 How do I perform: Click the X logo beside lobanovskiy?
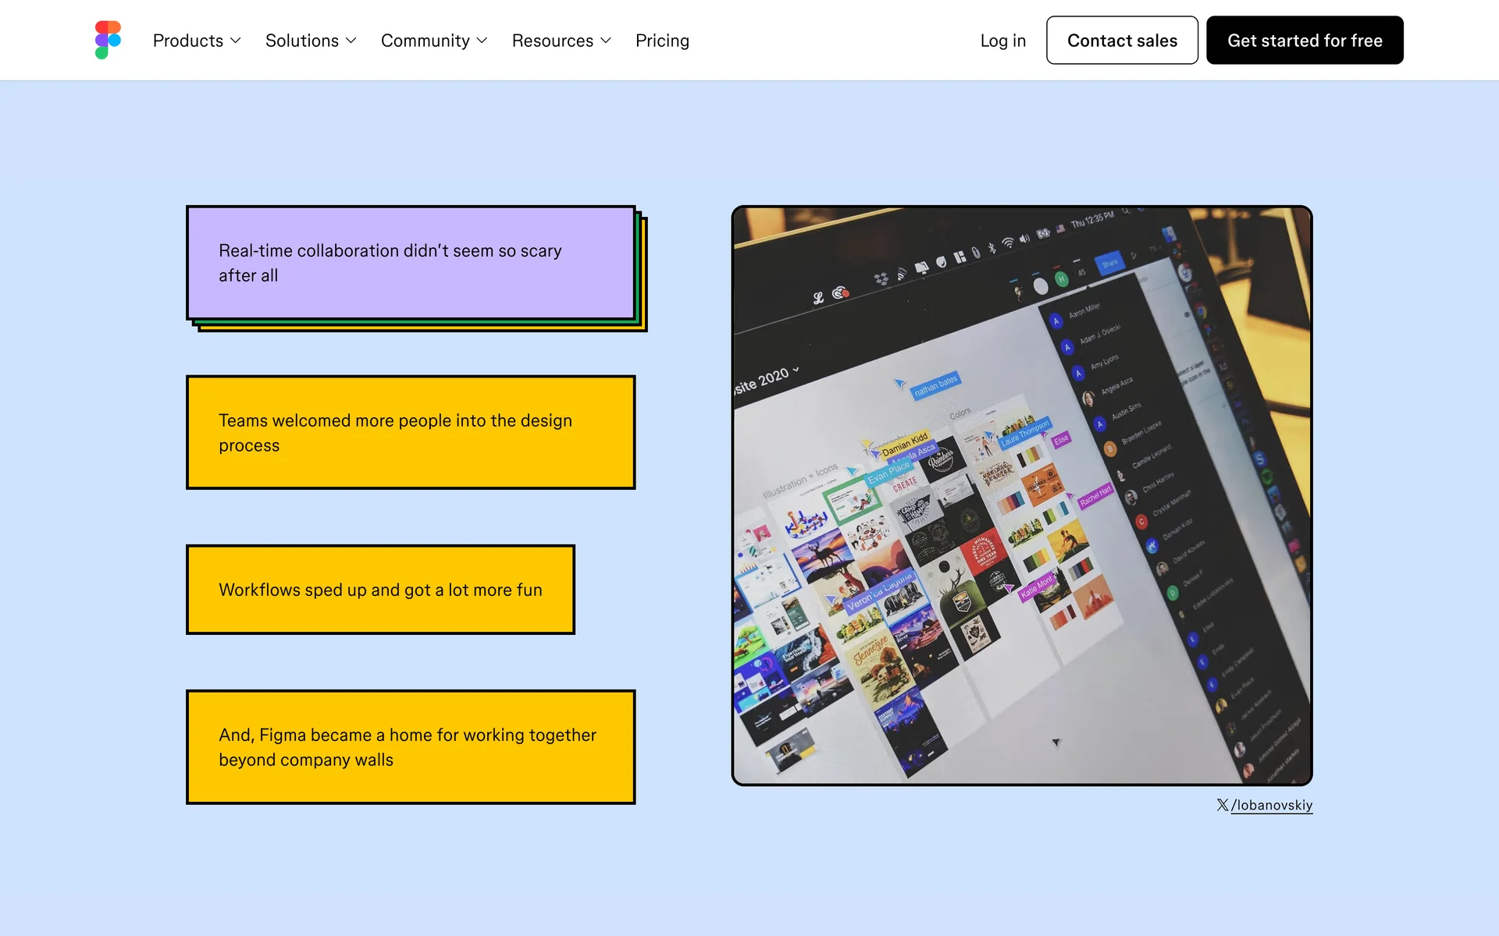click(1222, 804)
